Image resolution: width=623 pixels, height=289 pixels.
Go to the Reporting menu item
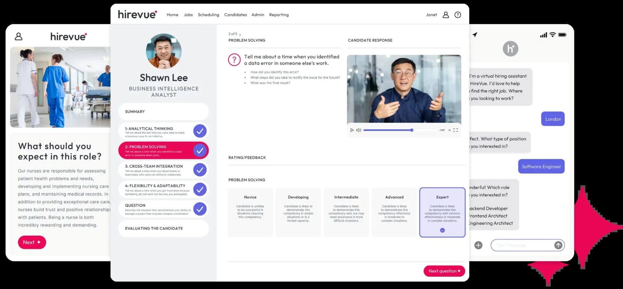click(x=279, y=15)
